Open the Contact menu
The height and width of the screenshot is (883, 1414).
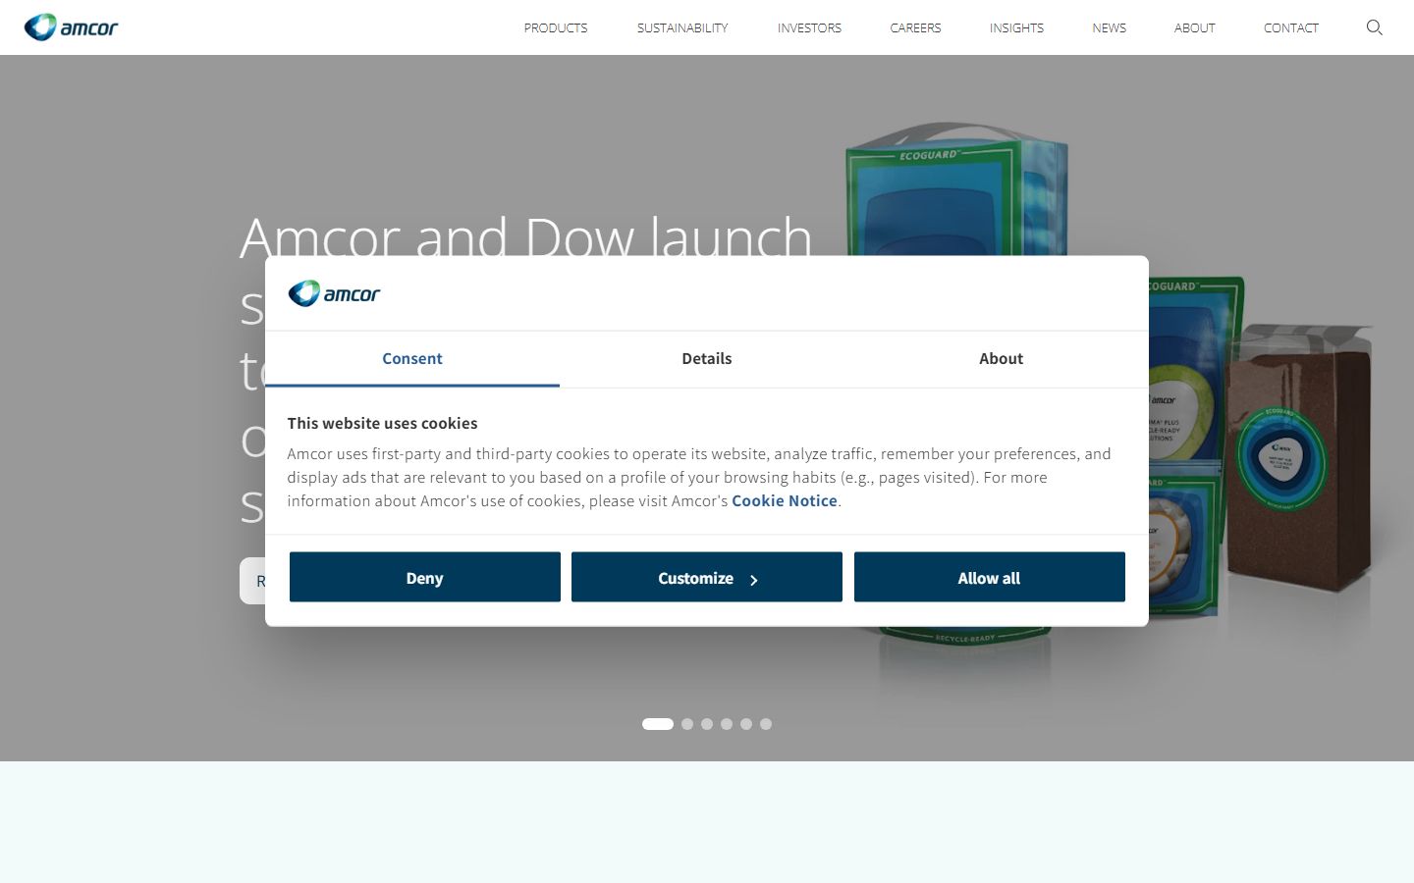(x=1290, y=27)
